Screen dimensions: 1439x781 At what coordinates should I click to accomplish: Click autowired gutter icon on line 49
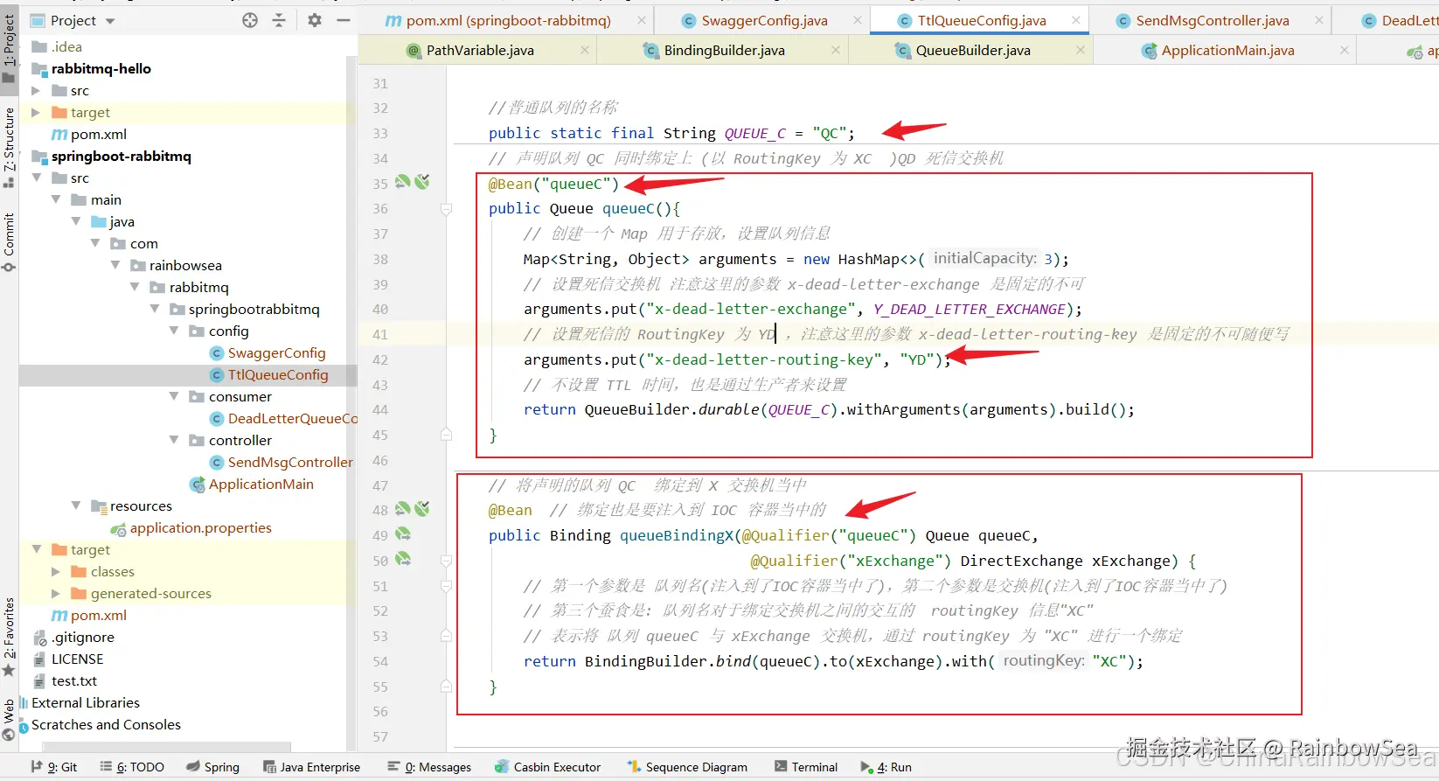click(x=403, y=533)
